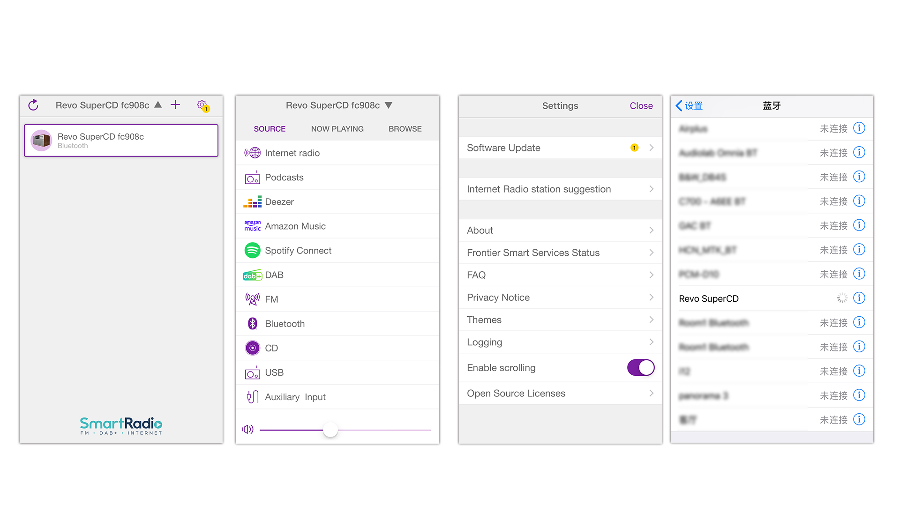Select the Auxiliary Input cable icon

tap(252, 397)
